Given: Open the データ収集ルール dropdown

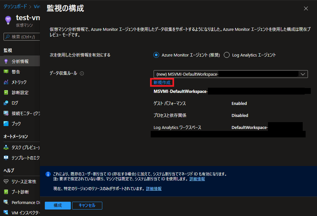Looking at the screenshot, I should (x=231, y=74).
